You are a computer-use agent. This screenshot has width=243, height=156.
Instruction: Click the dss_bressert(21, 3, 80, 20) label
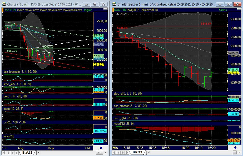tap(130, 106)
